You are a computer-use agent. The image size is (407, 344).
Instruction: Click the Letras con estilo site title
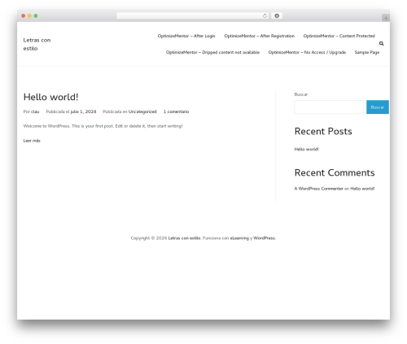click(x=37, y=44)
